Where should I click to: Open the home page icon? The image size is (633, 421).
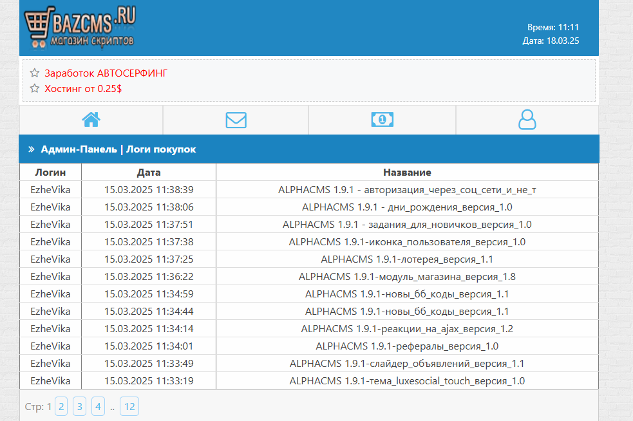tap(91, 120)
